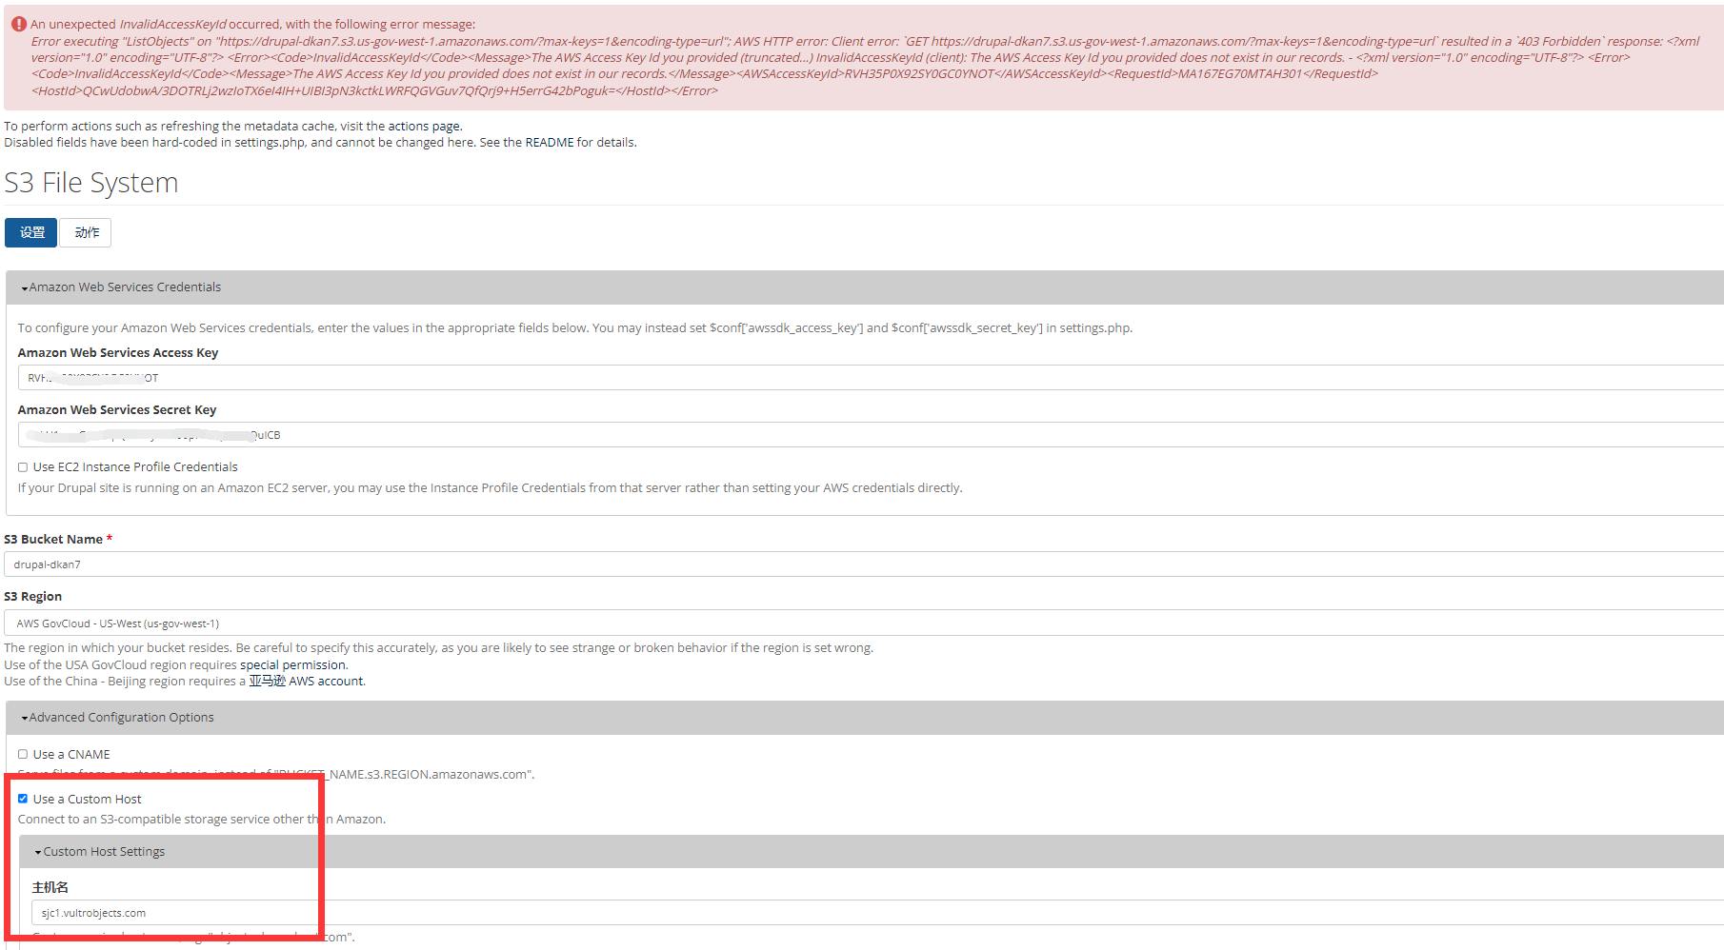
Task: Click the Amazon Web Services Secret Key field
Action: point(381,434)
